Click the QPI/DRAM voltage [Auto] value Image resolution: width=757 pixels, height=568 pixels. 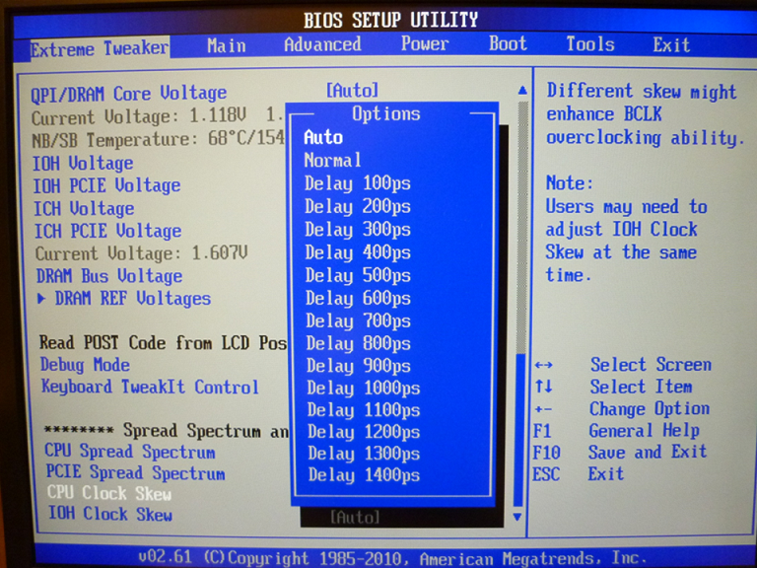point(353,91)
